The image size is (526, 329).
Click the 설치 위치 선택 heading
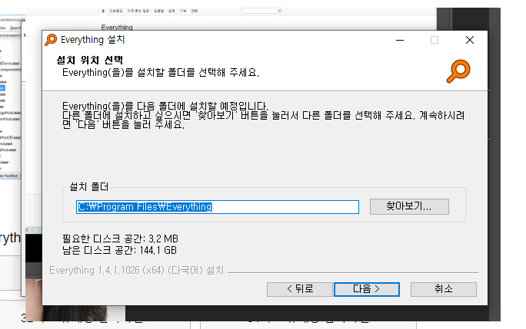point(90,61)
